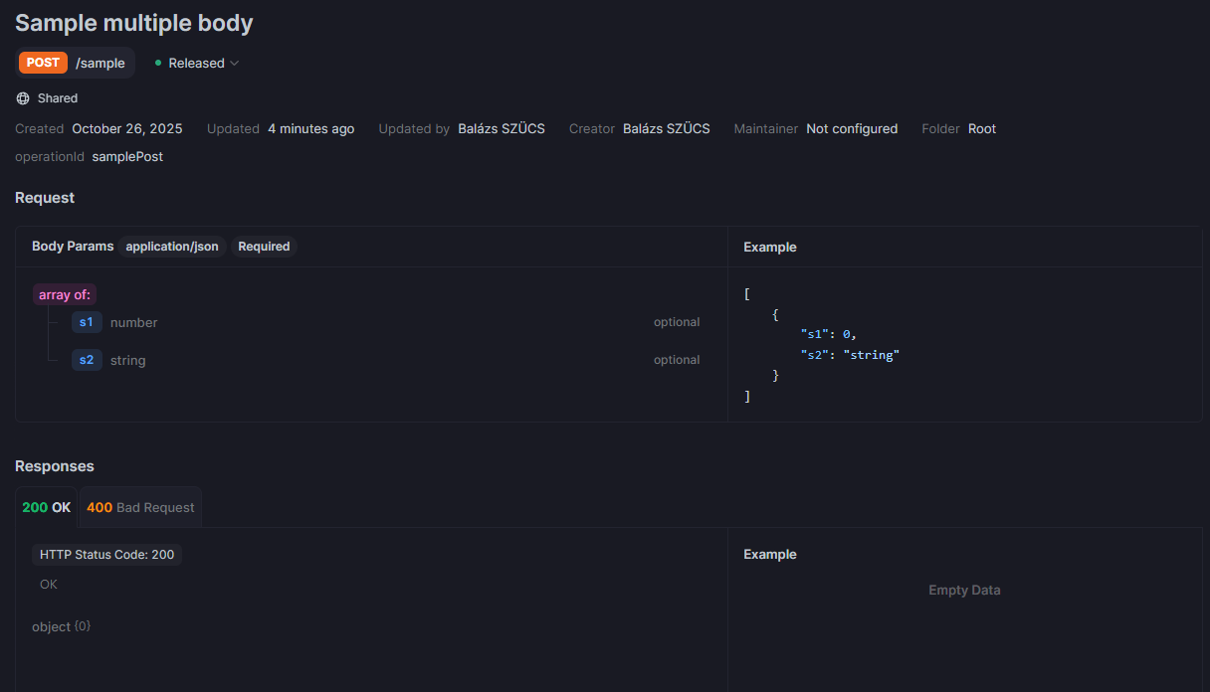Click the orange POST method badge

43,63
